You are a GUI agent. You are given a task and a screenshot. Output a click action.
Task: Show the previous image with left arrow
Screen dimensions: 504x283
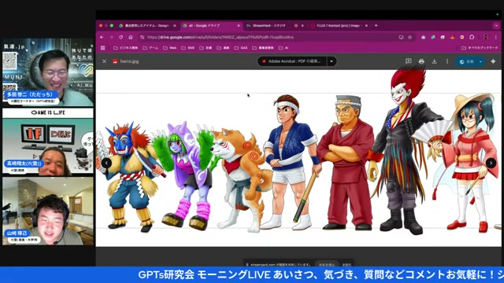point(106,163)
